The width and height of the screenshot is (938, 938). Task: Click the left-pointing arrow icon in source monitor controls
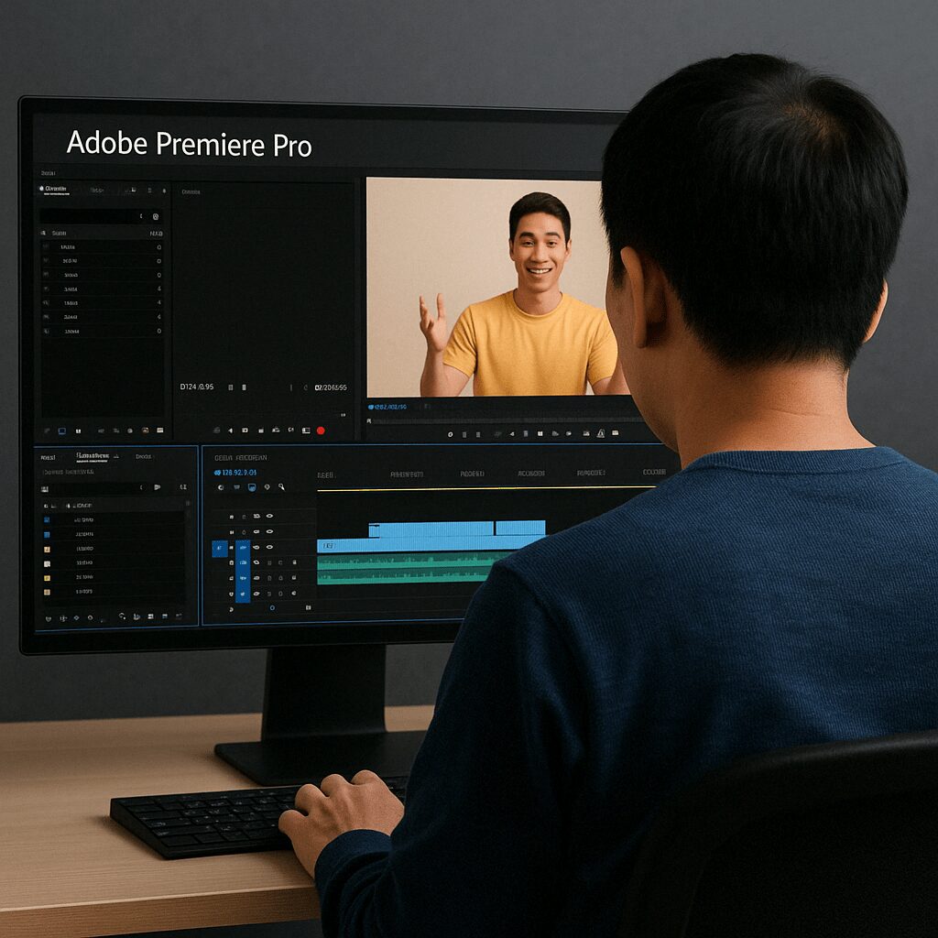[x=231, y=430]
